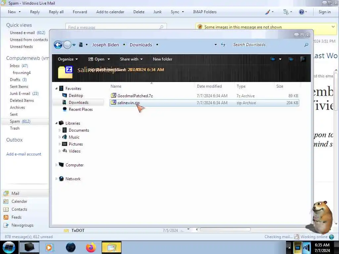Collapse the Favorites group
Image resolution: width=339 pixels, height=254 pixels.
click(56, 88)
